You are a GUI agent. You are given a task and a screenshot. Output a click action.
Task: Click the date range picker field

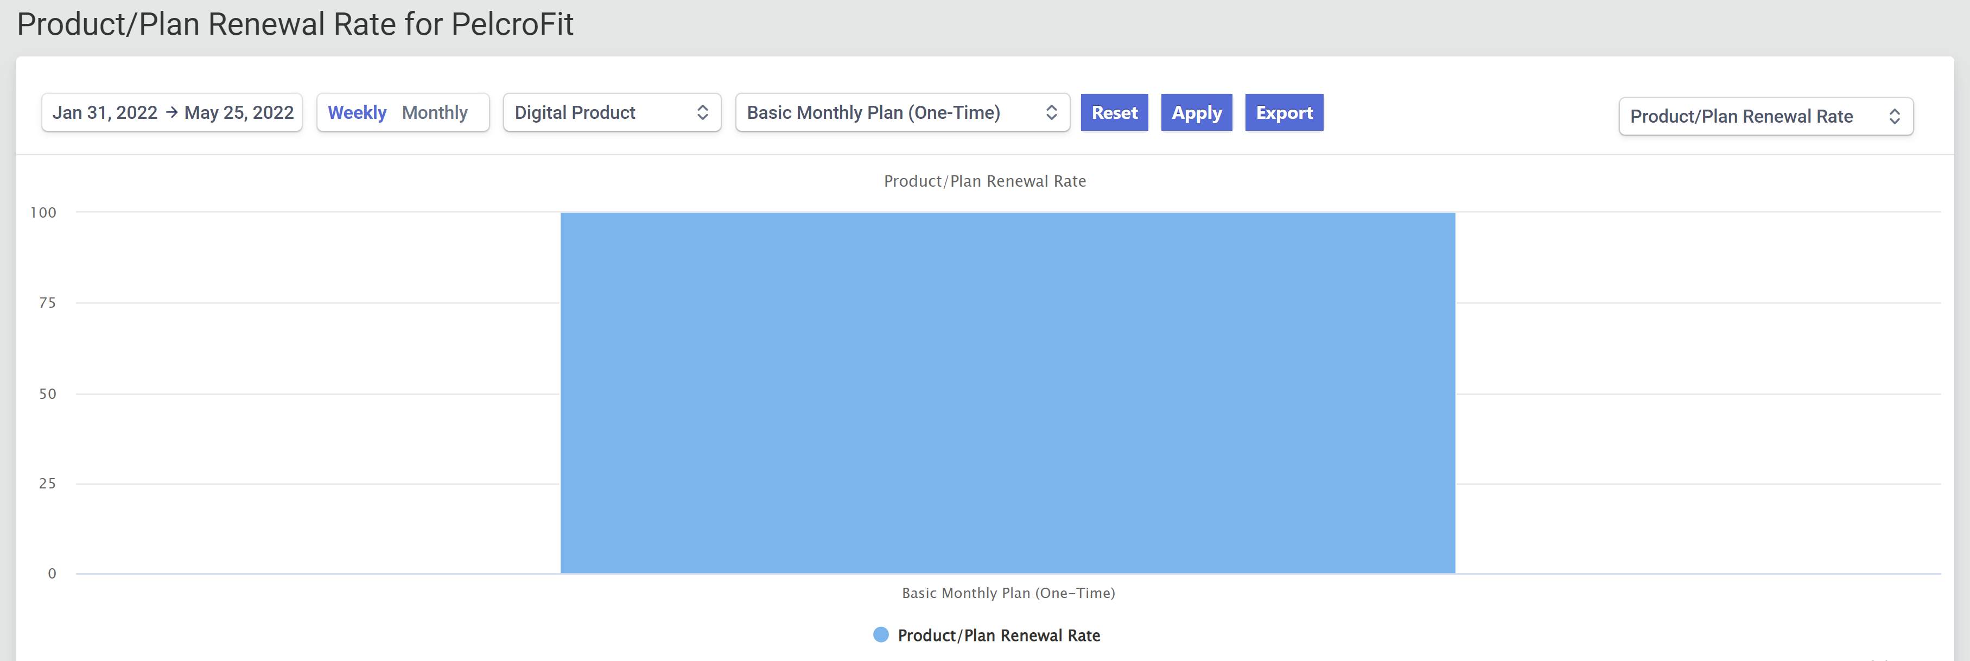[x=171, y=112]
